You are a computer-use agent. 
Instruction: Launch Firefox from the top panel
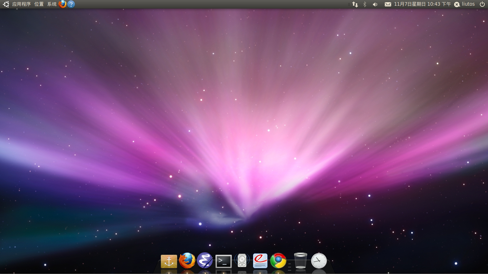pos(63,4)
